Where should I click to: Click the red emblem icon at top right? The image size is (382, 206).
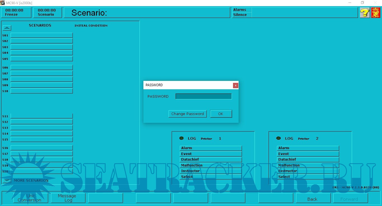pyautogui.click(x=376, y=13)
